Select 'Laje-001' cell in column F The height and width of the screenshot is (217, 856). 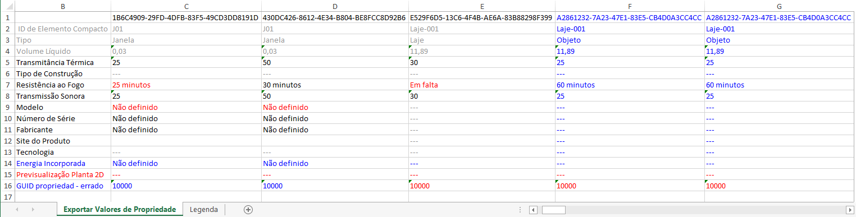click(630, 29)
